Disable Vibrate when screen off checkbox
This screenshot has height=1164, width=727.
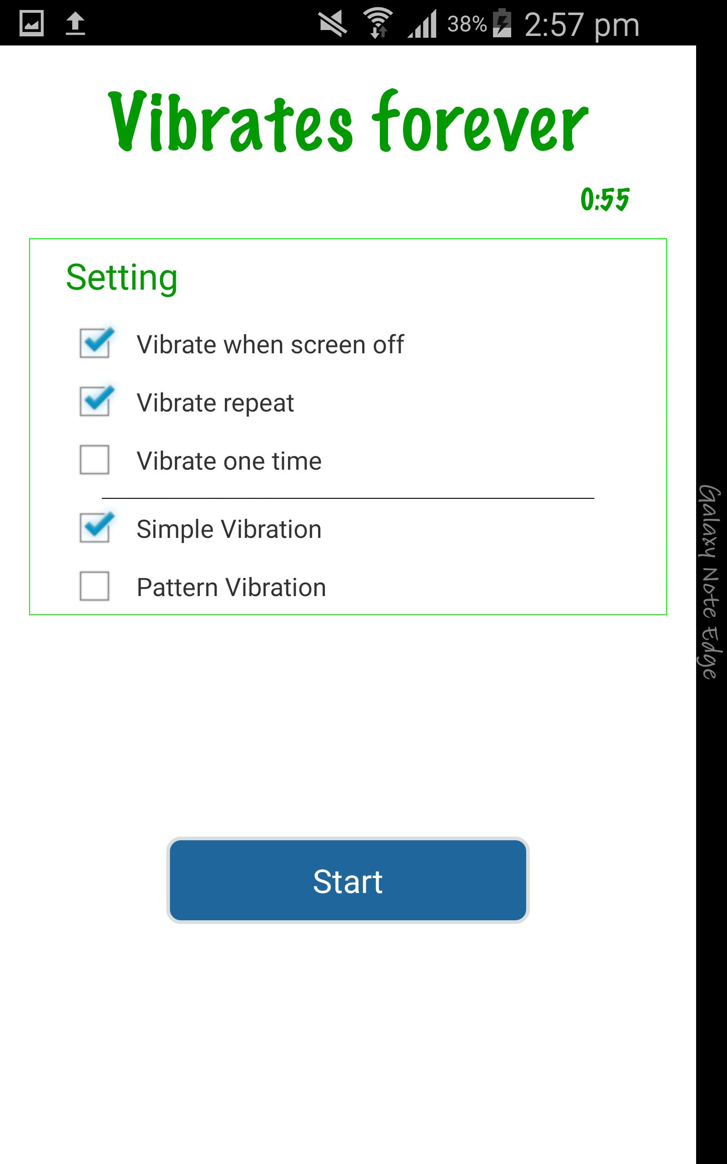tap(95, 343)
